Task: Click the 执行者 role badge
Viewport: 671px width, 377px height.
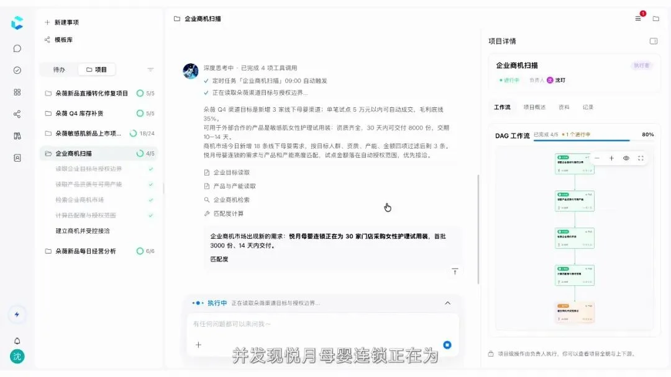Action: pos(641,65)
